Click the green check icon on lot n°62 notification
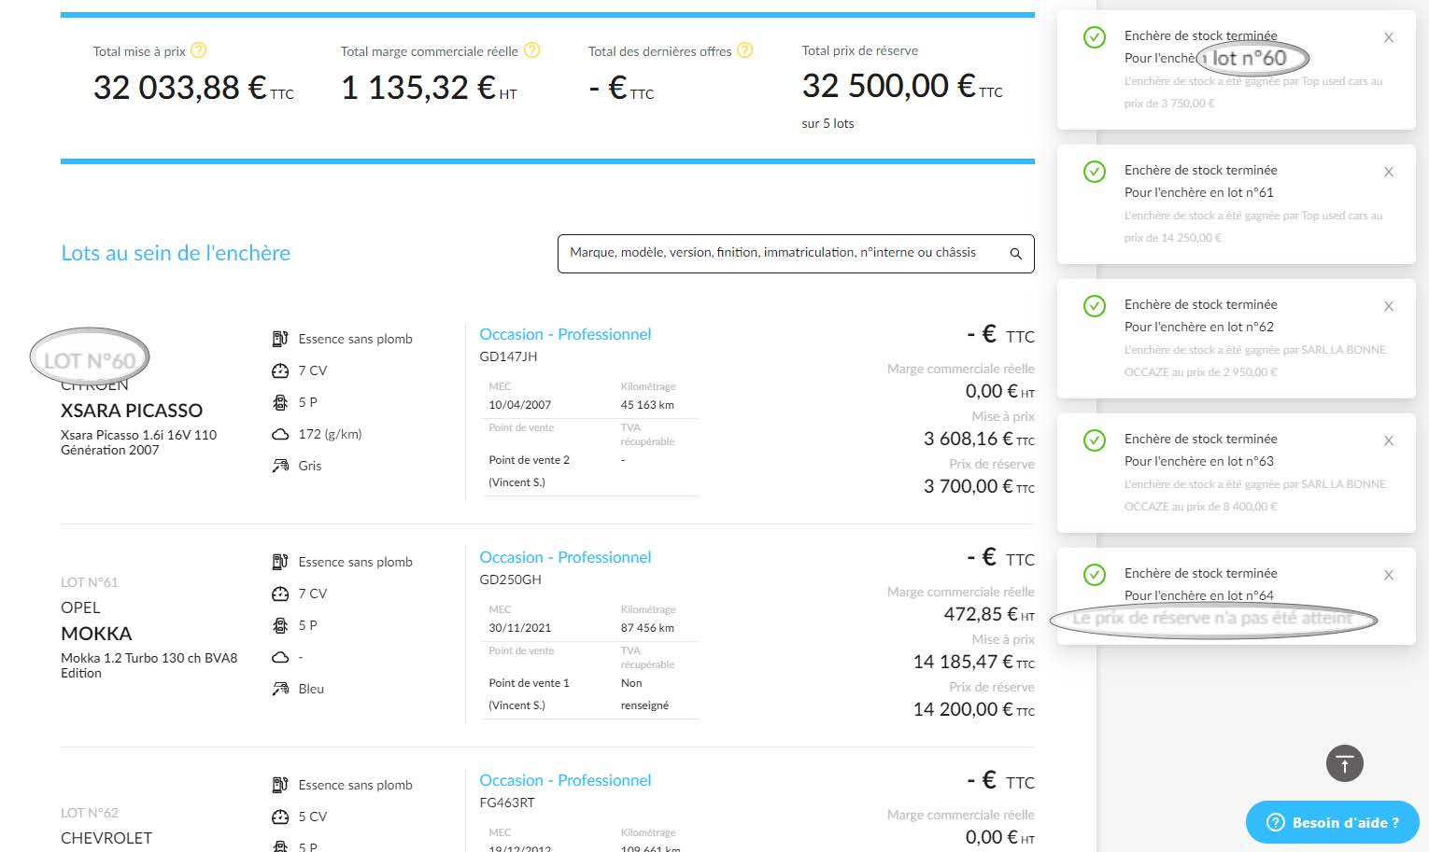The height and width of the screenshot is (852, 1429). point(1095,306)
